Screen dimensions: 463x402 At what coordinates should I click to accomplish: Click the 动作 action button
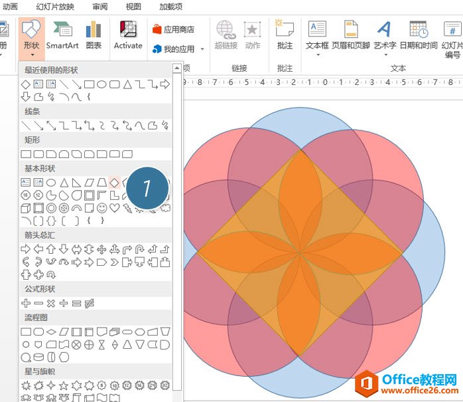253,35
